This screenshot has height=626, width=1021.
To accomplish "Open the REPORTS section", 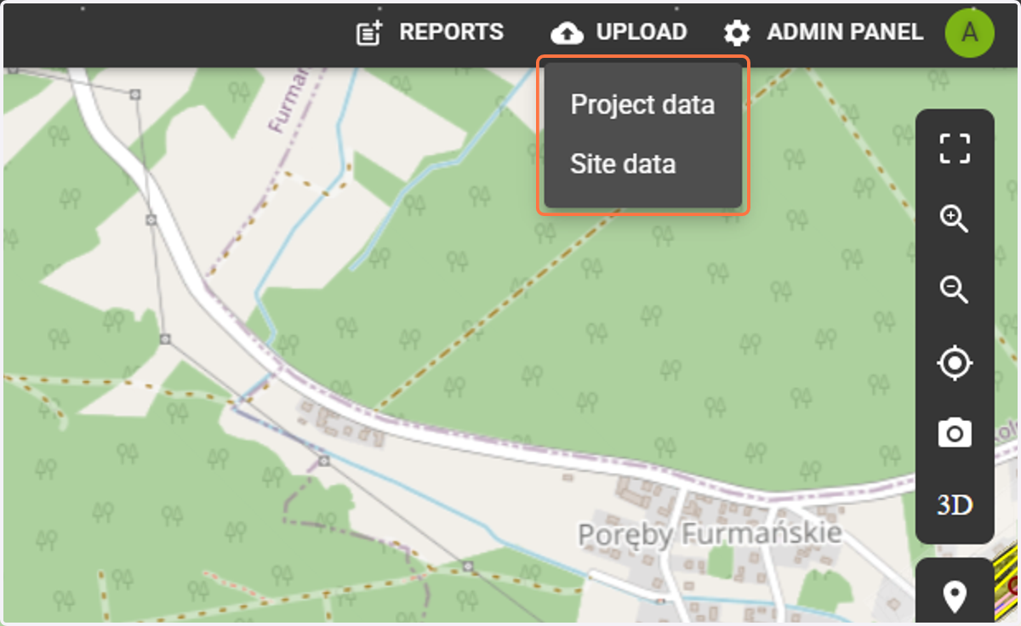I will [x=451, y=32].
